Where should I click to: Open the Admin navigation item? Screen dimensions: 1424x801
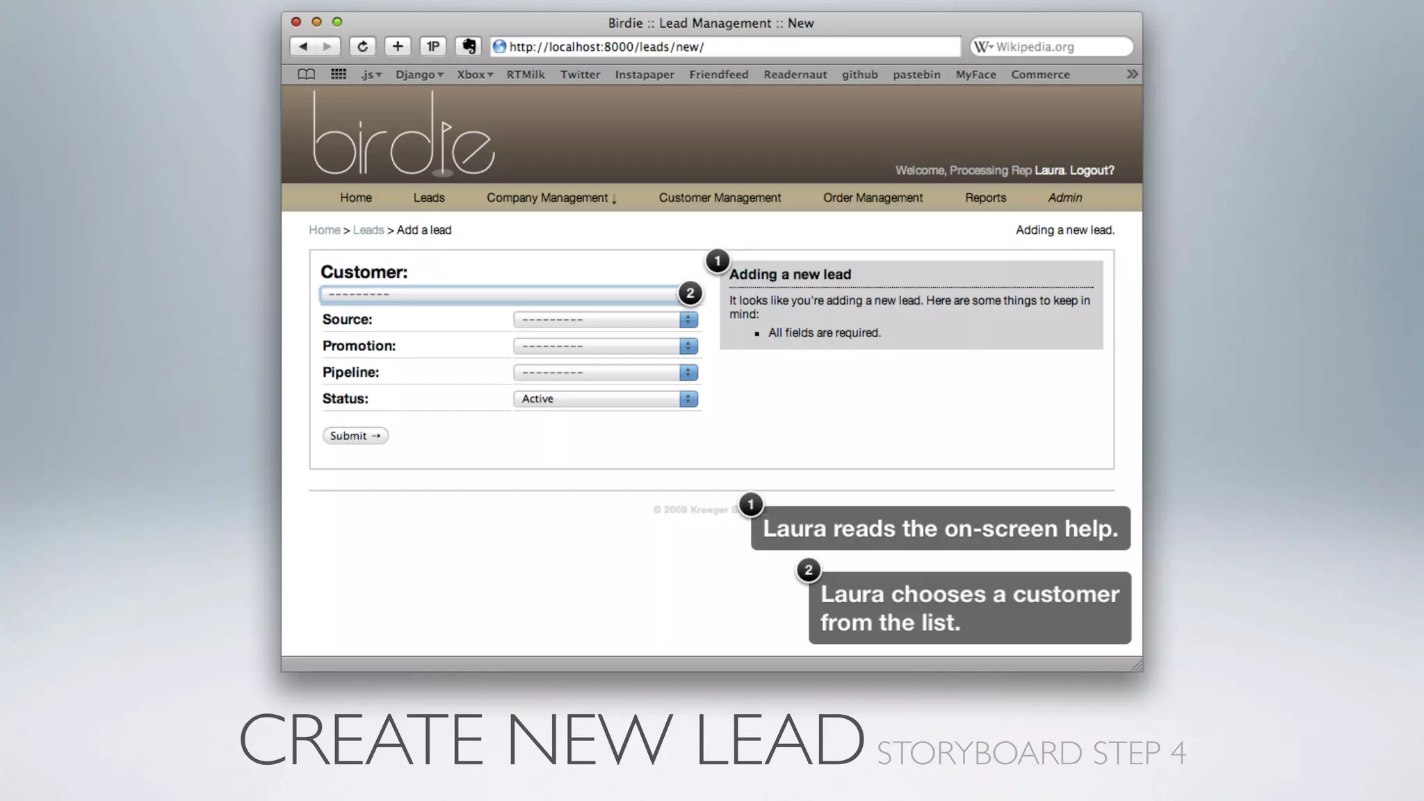(1065, 198)
